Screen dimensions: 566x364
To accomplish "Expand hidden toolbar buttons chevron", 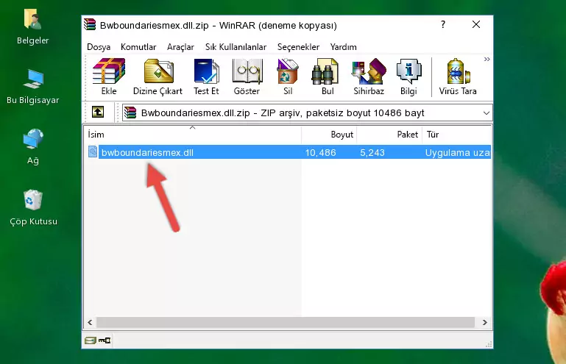I will 487,59.
